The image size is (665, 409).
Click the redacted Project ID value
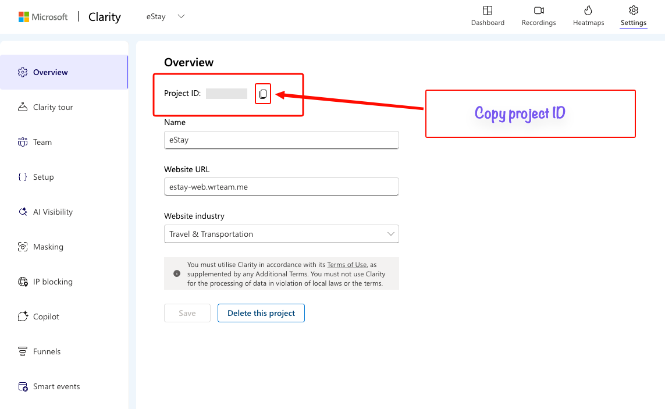click(x=226, y=93)
